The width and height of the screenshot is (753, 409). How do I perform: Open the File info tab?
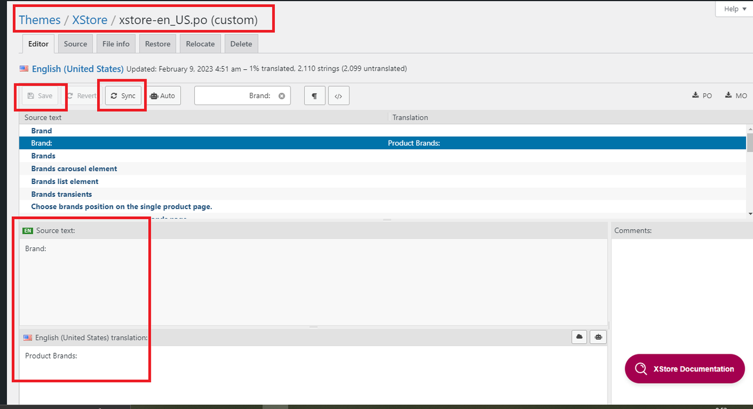coord(116,44)
